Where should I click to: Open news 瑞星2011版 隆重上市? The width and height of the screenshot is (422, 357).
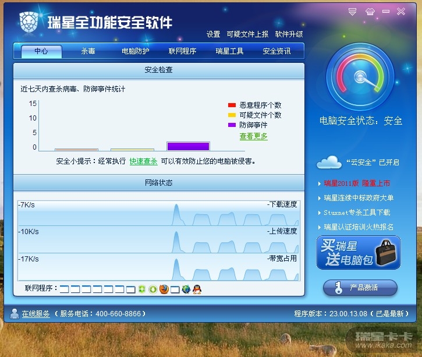click(x=357, y=183)
